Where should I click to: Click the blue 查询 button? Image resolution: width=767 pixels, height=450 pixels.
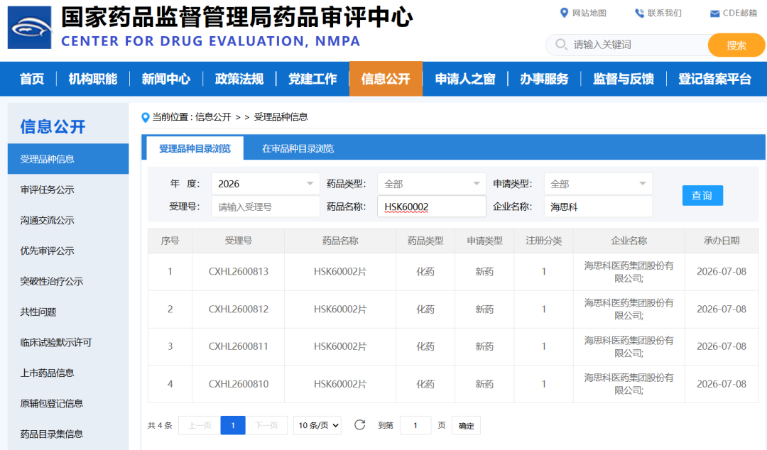point(702,196)
